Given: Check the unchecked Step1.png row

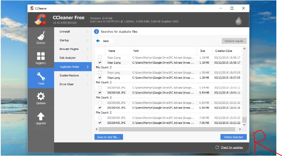Looking at the screenshot, I should tap(100, 73).
